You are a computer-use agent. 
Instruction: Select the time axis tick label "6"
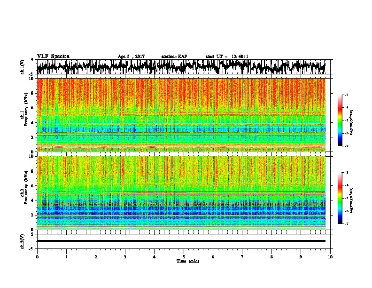click(213, 257)
